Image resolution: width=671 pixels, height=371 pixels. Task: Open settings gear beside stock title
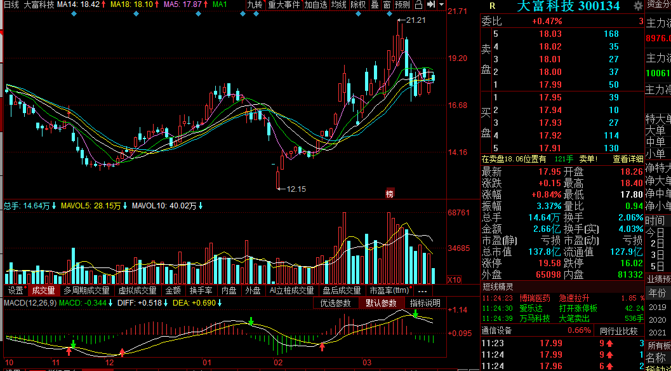pos(638,6)
